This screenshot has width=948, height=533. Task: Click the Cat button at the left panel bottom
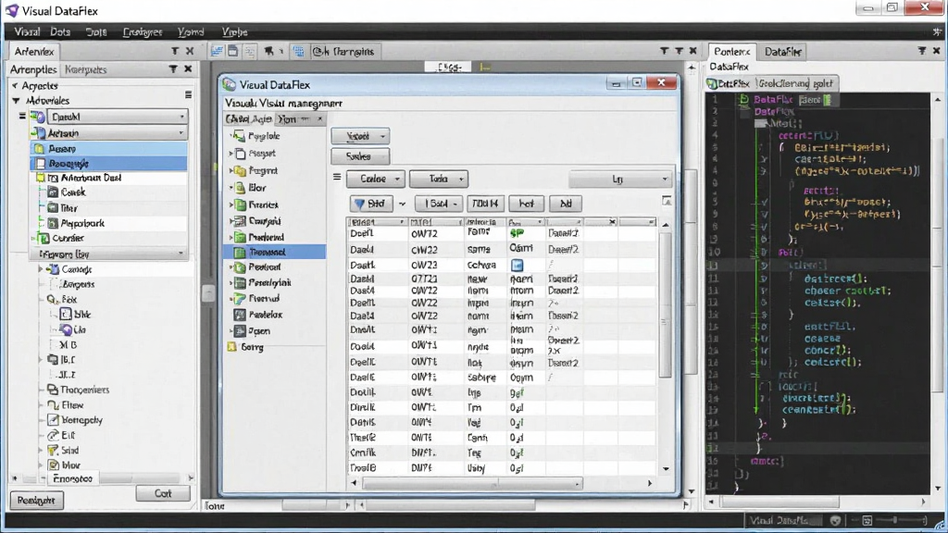(x=163, y=493)
